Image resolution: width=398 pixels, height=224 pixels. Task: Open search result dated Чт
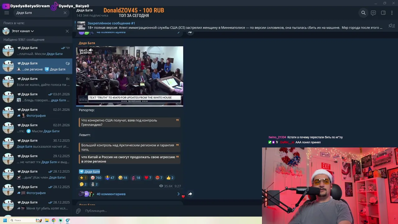36,51
